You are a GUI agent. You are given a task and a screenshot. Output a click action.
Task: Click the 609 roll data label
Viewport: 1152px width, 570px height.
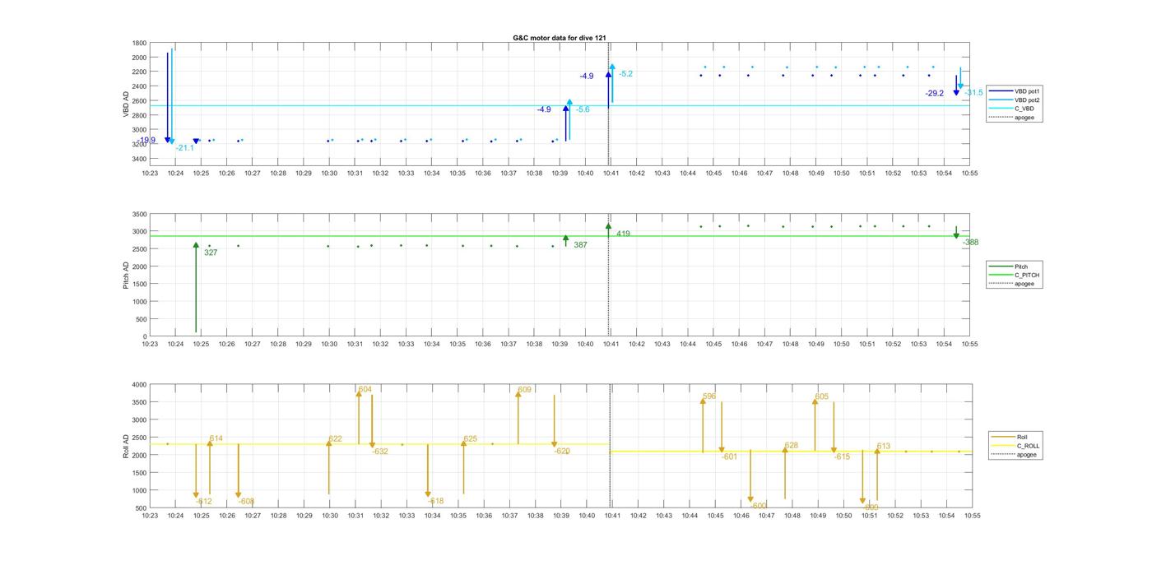[524, 390]
